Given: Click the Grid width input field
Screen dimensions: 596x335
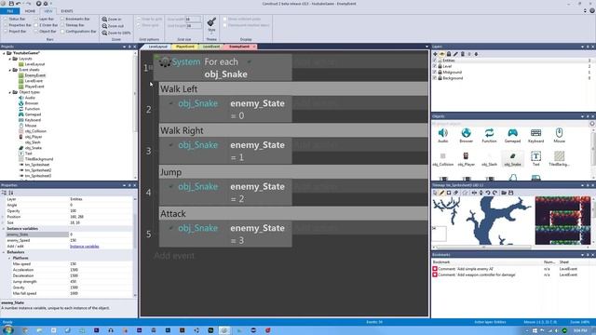Looking at the screenshot, I should (x=193, y=19).
